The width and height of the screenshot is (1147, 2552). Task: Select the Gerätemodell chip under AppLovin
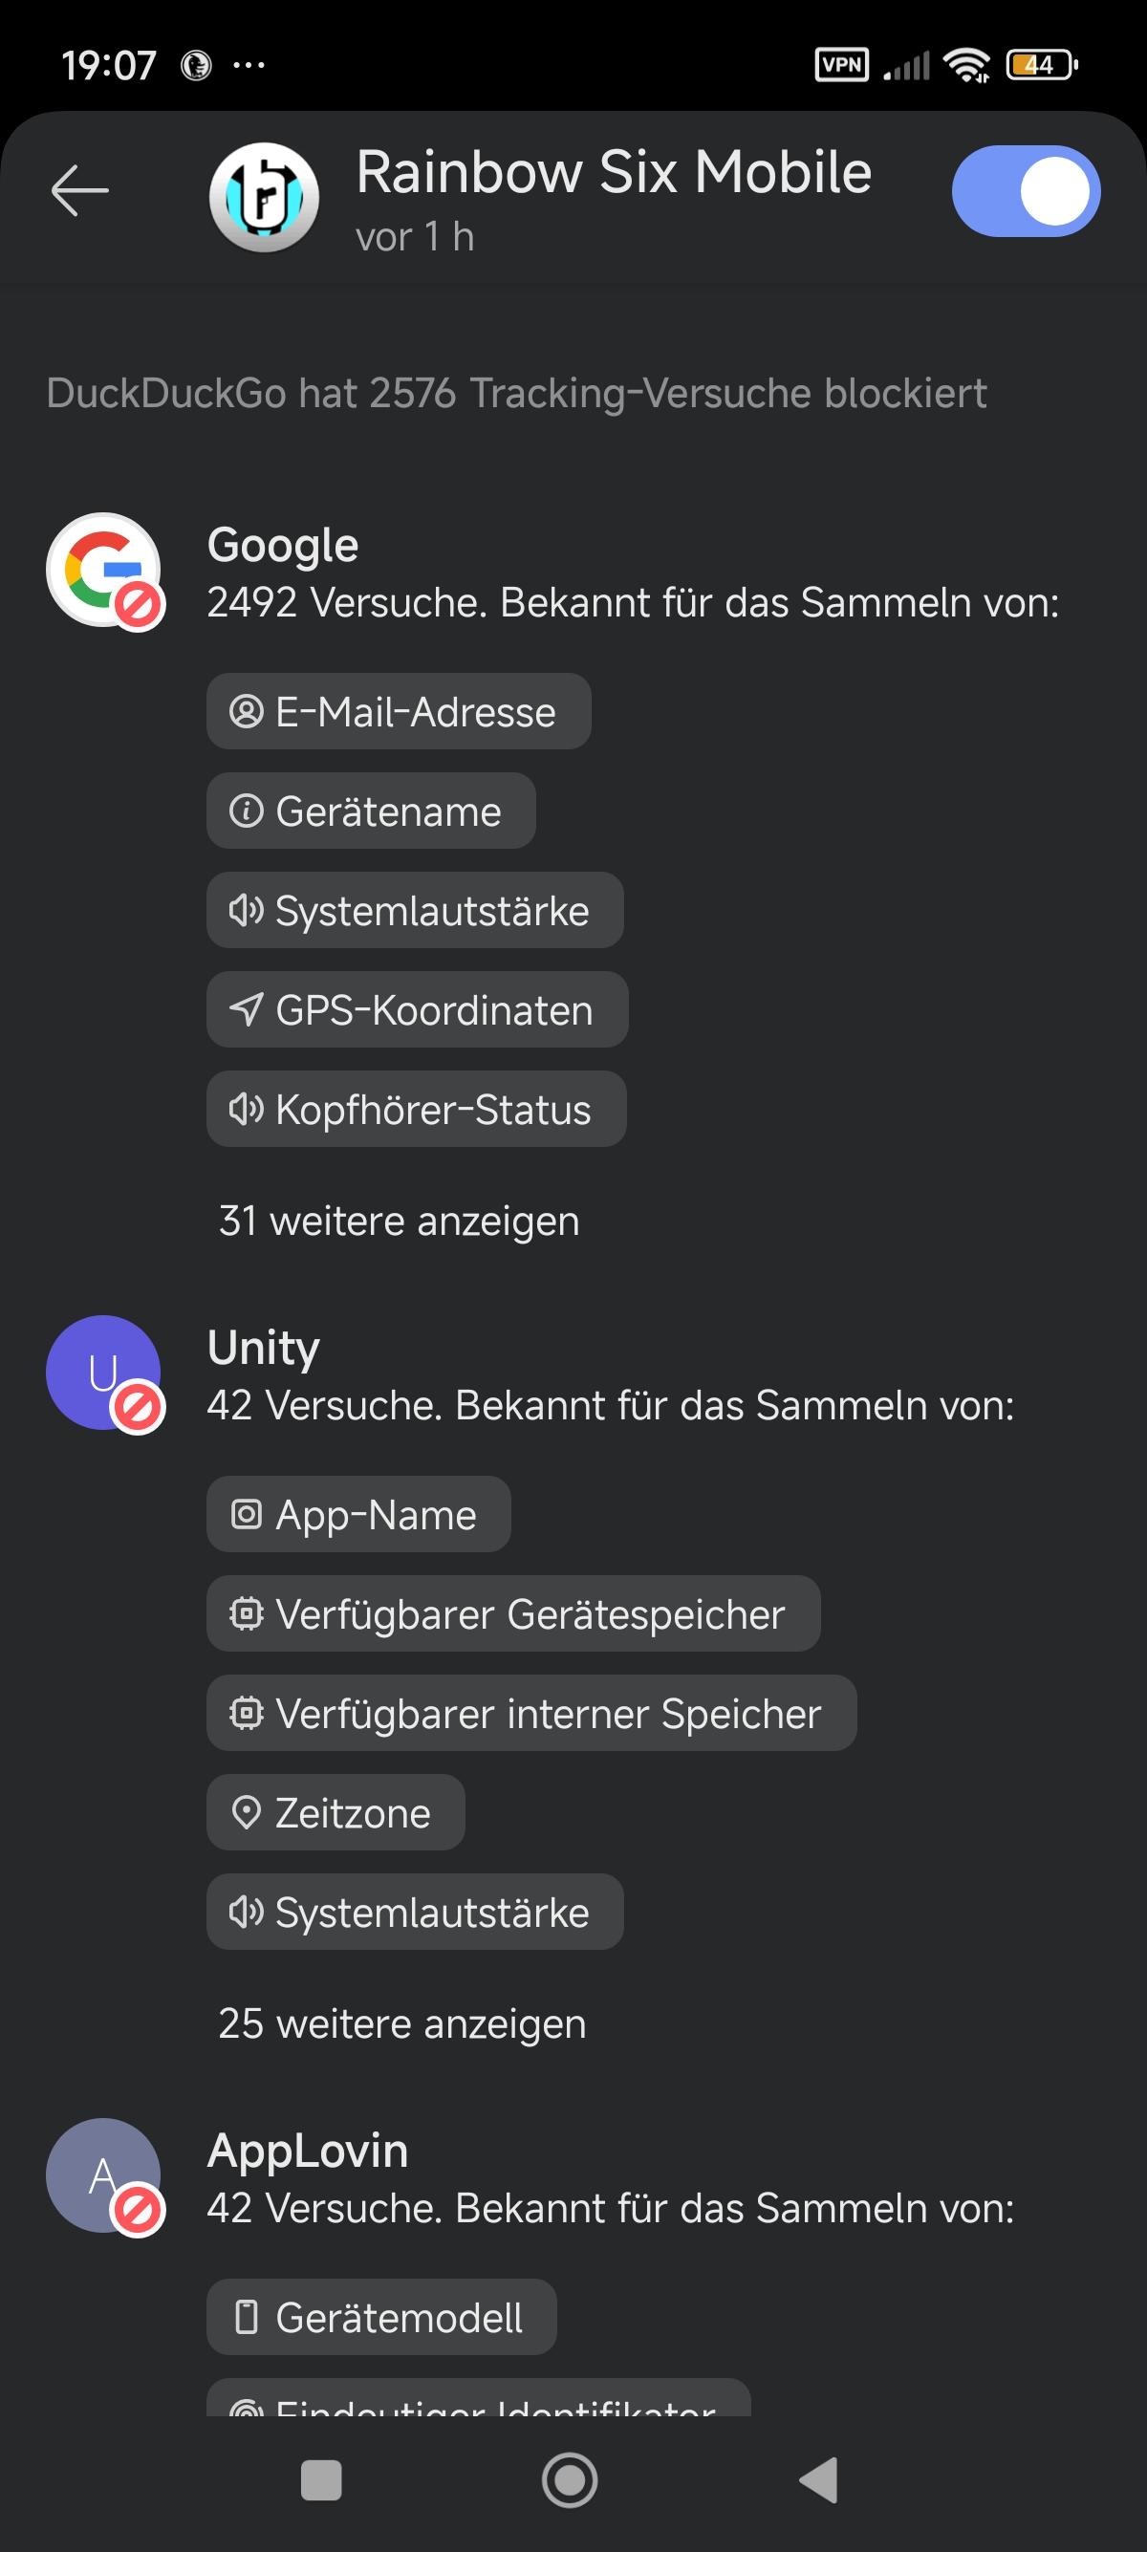[381, 2317]
